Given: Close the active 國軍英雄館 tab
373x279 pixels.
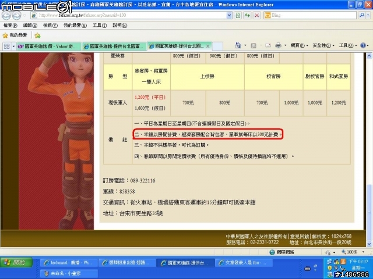Looking at the screenshot, I should [207, 46].
